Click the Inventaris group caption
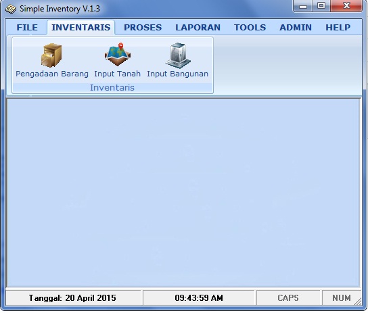The image size is (368, 313). (x=112, y=88)
